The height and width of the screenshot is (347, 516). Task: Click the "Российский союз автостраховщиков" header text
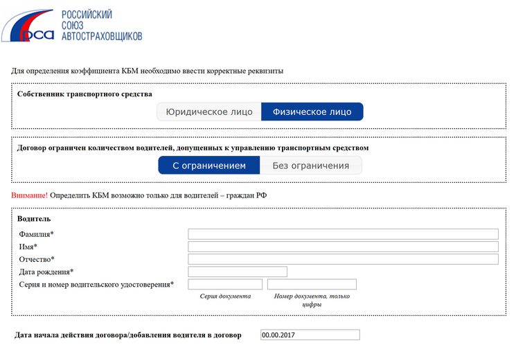click(x=101, y=25)
